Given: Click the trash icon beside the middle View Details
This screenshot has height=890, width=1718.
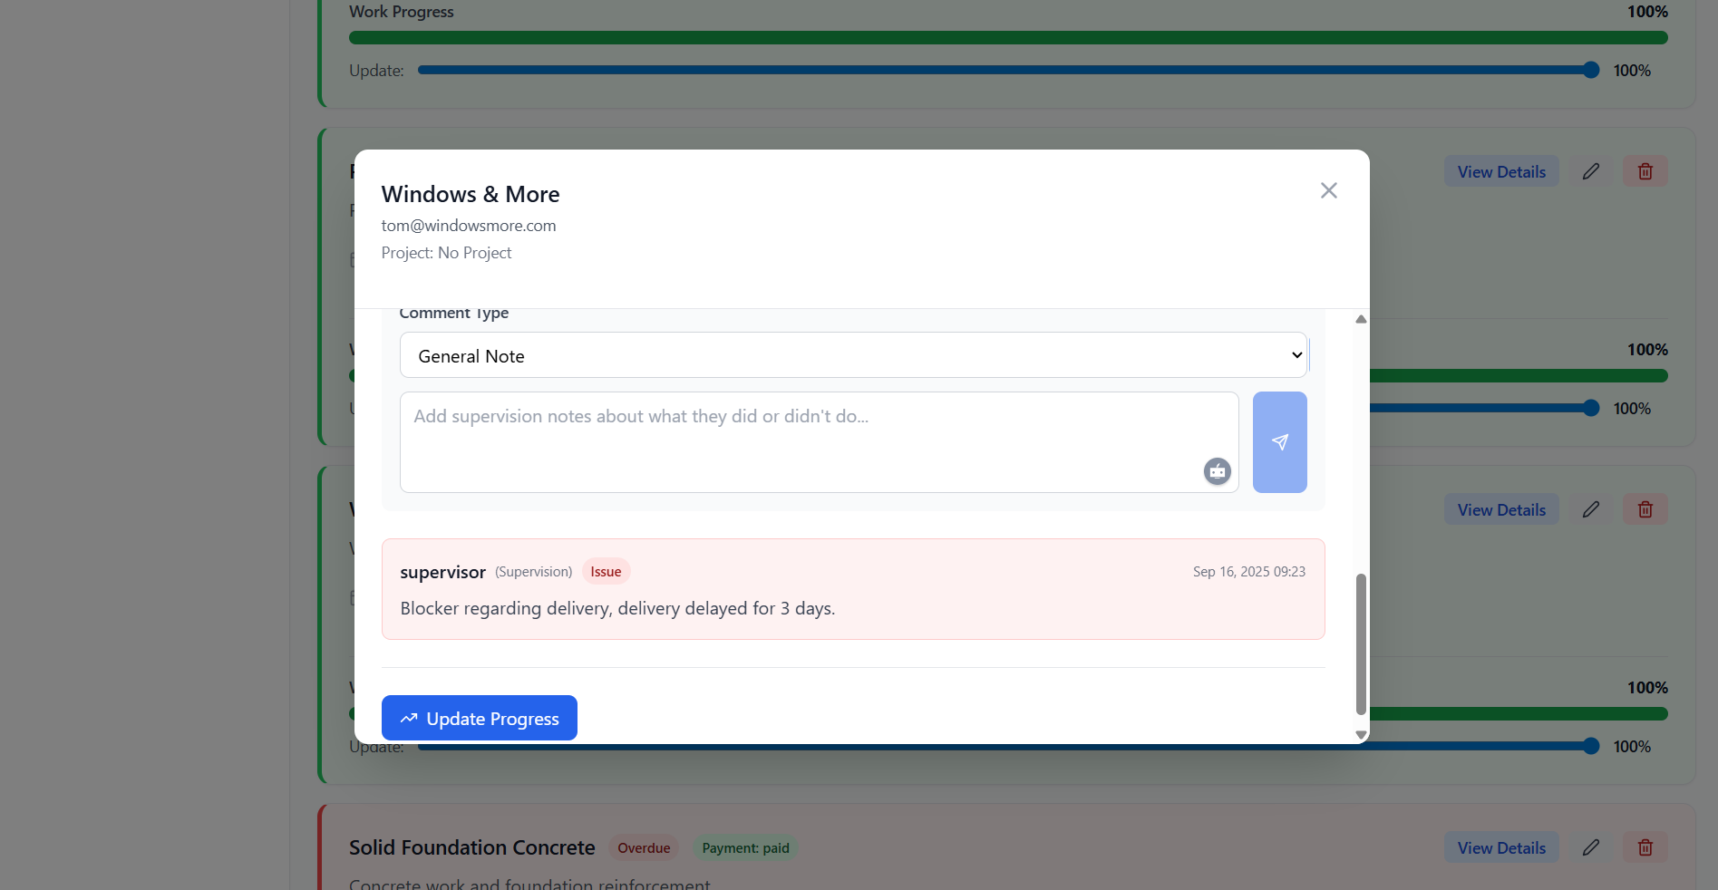Looking at the screenshot, I should [1645, 509].
